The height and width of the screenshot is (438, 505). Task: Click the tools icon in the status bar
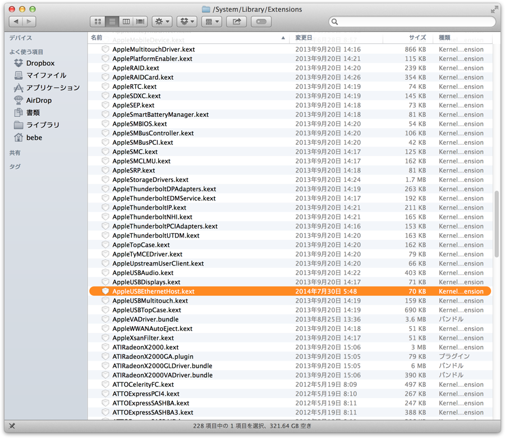pyautogui.click(x=12, y=426)
